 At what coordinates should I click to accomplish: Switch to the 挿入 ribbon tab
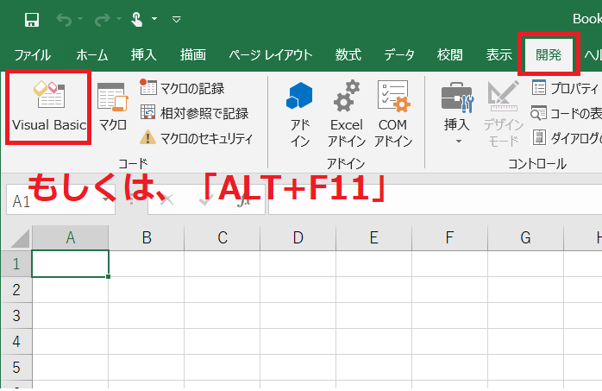(x=143, y=55)
